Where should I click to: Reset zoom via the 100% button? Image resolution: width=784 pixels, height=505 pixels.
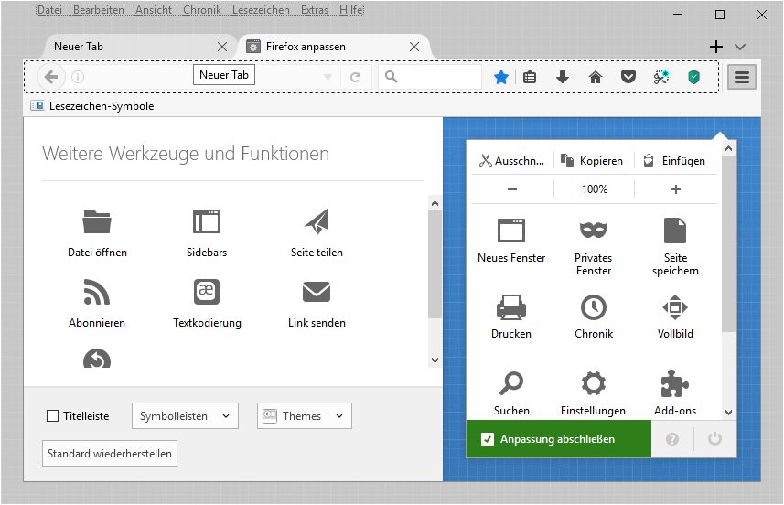coord(594,189)
